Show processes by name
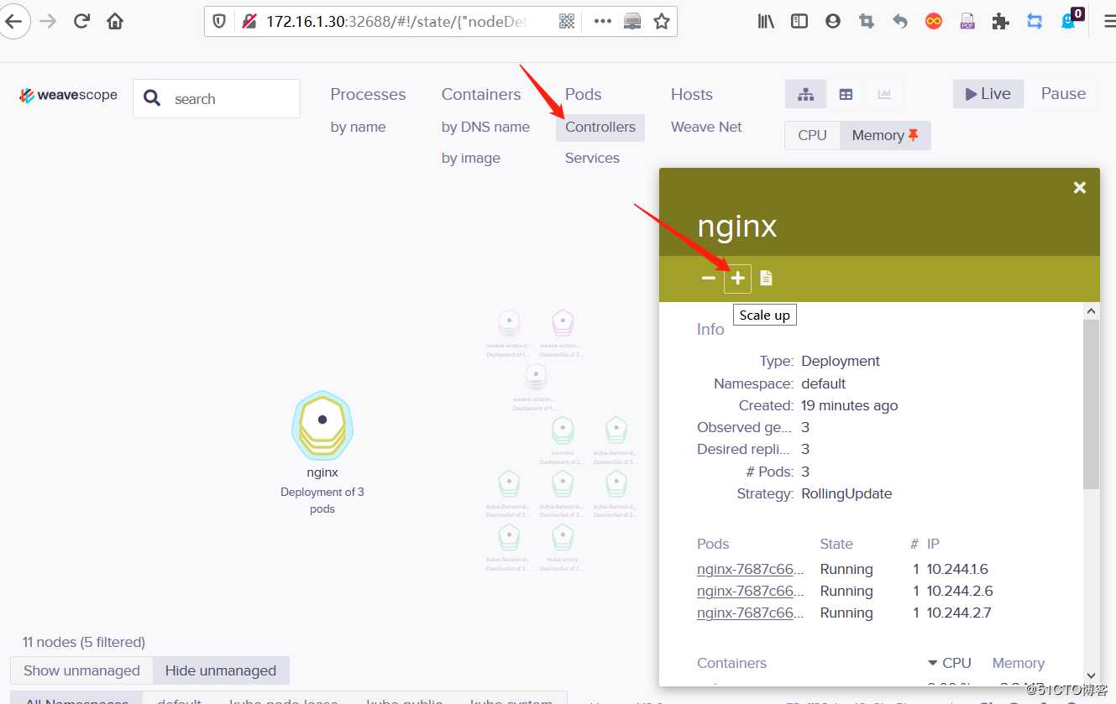Screen dimensions: 1116x704 (x=359, y=127)
